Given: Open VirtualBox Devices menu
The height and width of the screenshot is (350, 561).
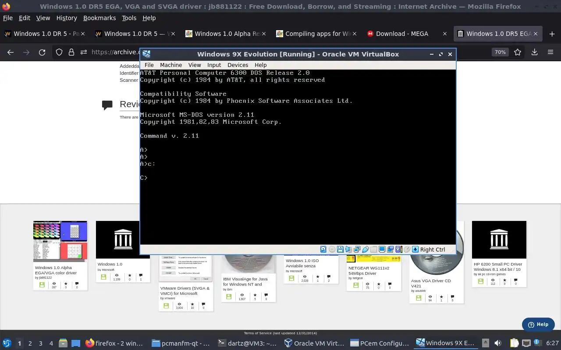Looking at the screenshot, I should (x=238, y=65).
